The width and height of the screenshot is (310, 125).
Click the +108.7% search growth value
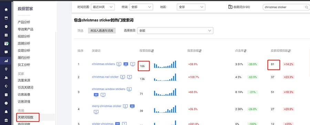tap(194, 77)
